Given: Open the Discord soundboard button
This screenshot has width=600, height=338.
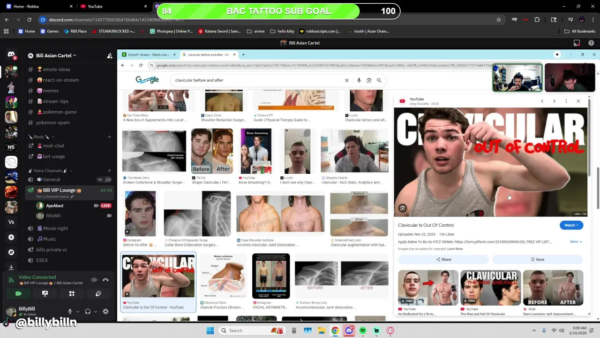Looking at the screenshot, I should pos(98,293).
